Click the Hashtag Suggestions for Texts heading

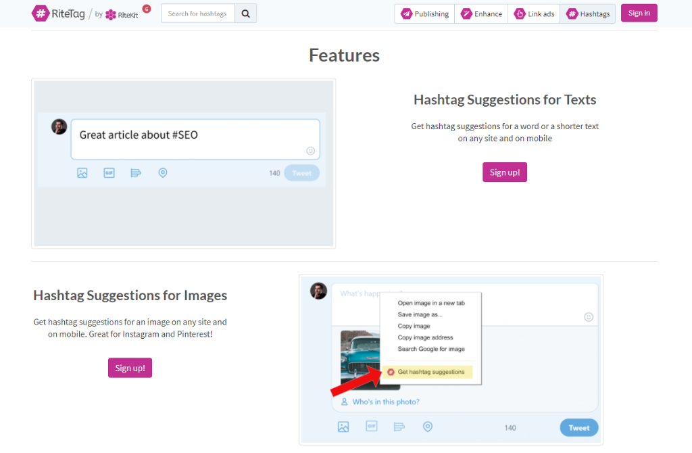(x=505, y=100)
